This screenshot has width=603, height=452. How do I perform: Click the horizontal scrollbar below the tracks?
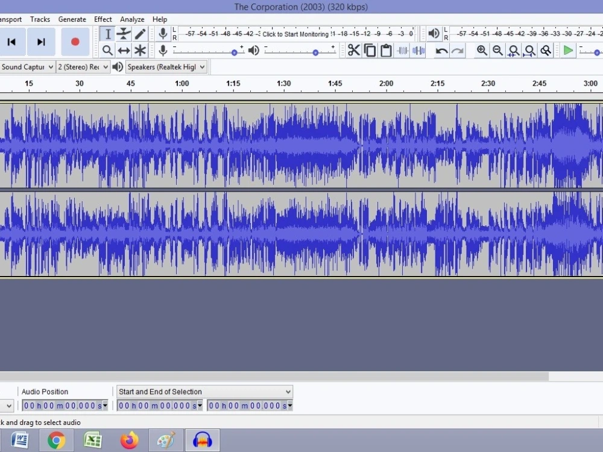[274, 376]
